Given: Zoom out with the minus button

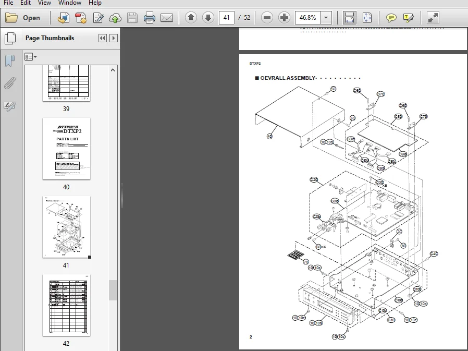Looking at the screenshot, I should 267,18.
